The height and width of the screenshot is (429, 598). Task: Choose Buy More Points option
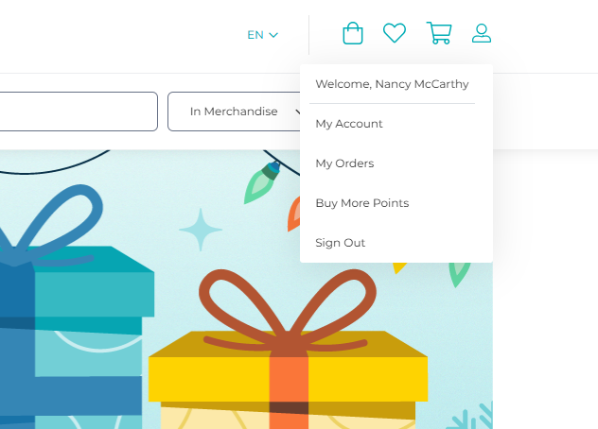click(x=362, y=203)
